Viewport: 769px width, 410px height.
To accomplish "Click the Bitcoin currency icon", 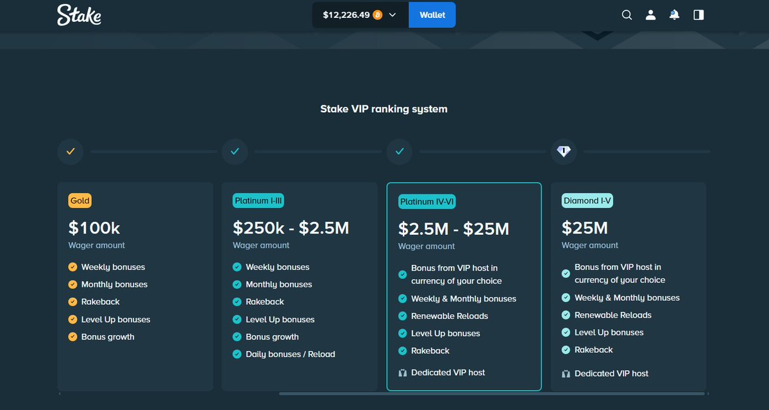I will coord(378,15).
